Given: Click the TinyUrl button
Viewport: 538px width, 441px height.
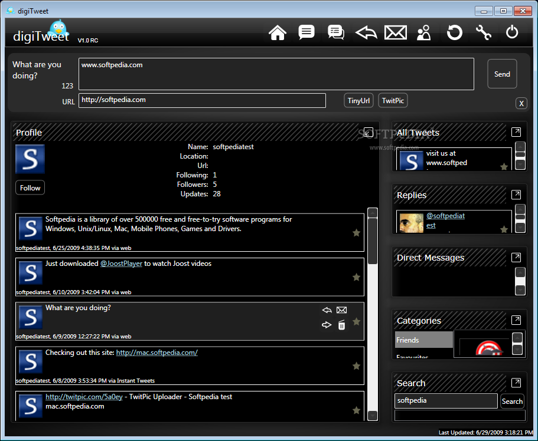Looking at the screenshot, I should [x=358, y=101].
